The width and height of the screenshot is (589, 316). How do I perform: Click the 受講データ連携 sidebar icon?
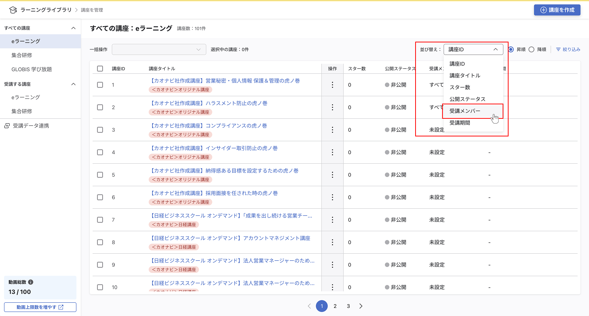[x=7, y=126]
